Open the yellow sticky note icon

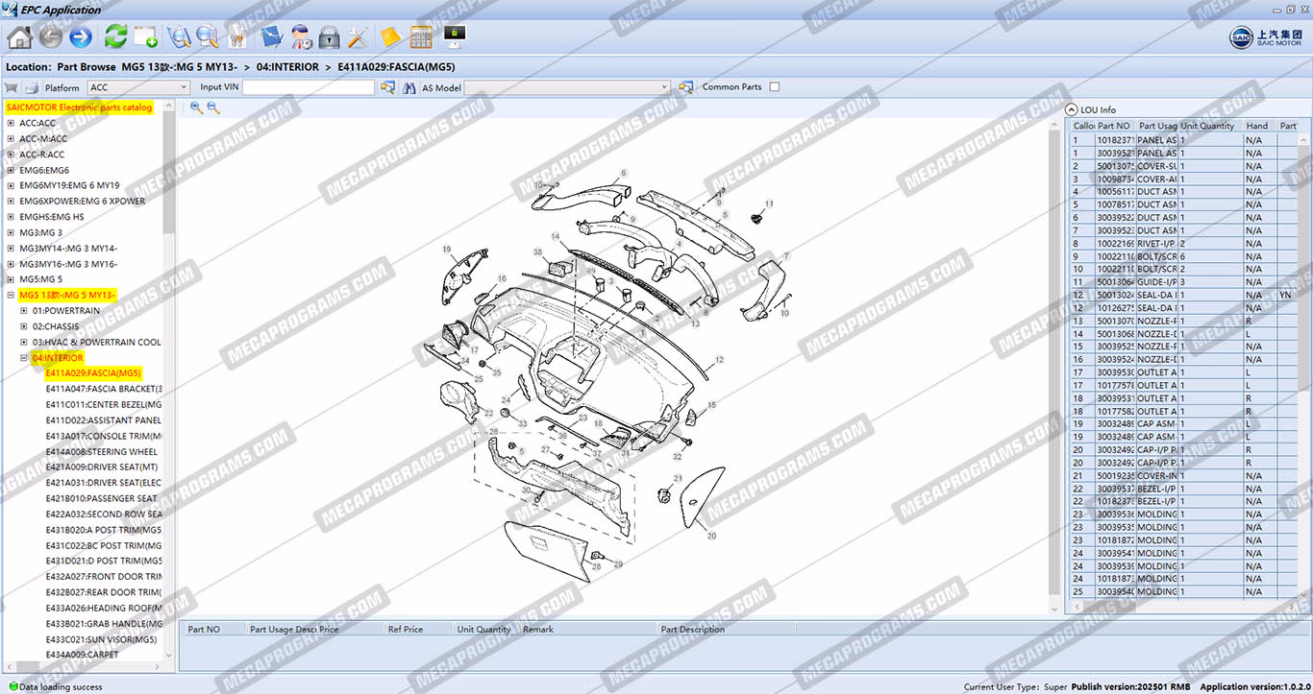(390, 37)
